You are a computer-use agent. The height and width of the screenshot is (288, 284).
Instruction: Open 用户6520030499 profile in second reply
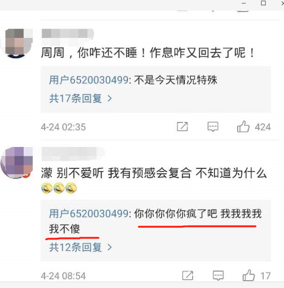pos(88,214)
